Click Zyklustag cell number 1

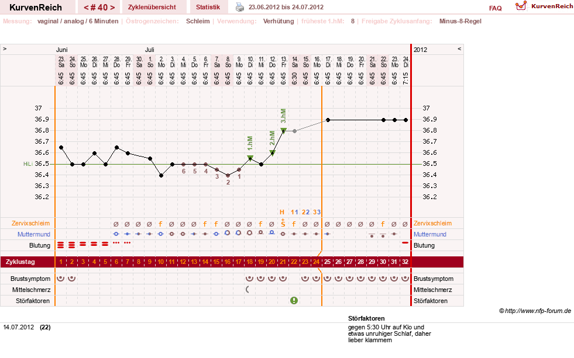click(x=61, y=262)
